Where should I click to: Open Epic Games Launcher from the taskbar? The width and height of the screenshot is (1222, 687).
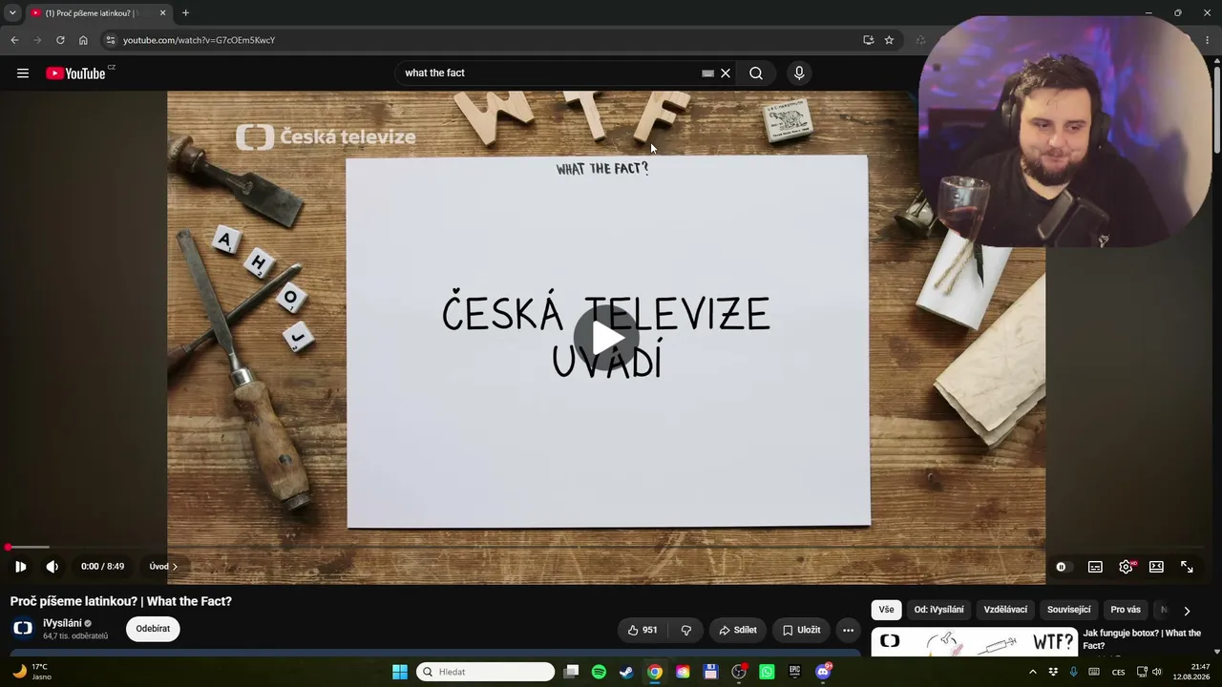click(x=794, y=672)
